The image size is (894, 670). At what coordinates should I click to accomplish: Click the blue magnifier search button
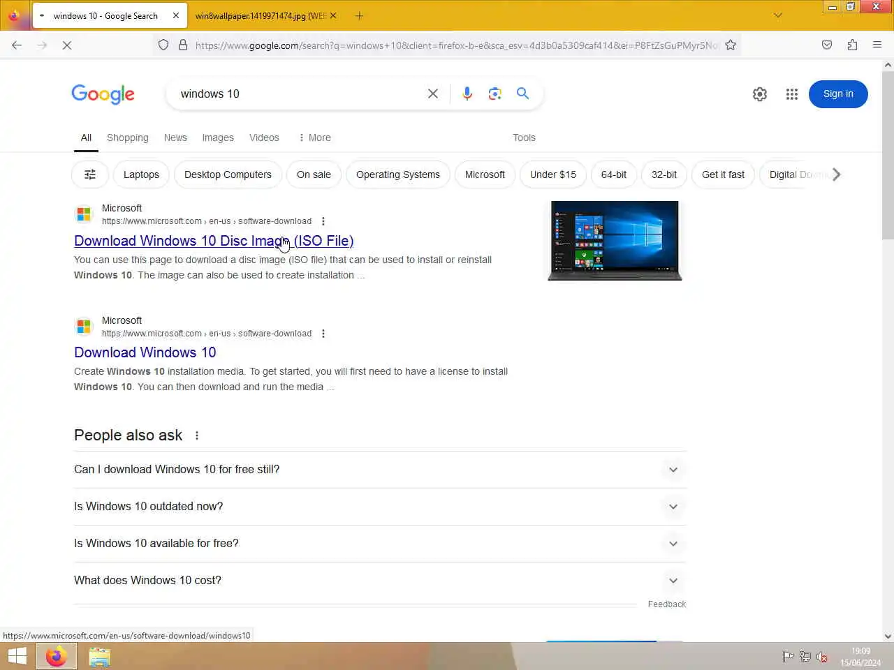522,94
